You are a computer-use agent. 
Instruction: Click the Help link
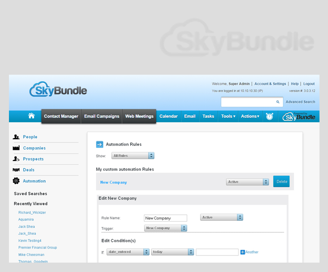click(295, 84)
